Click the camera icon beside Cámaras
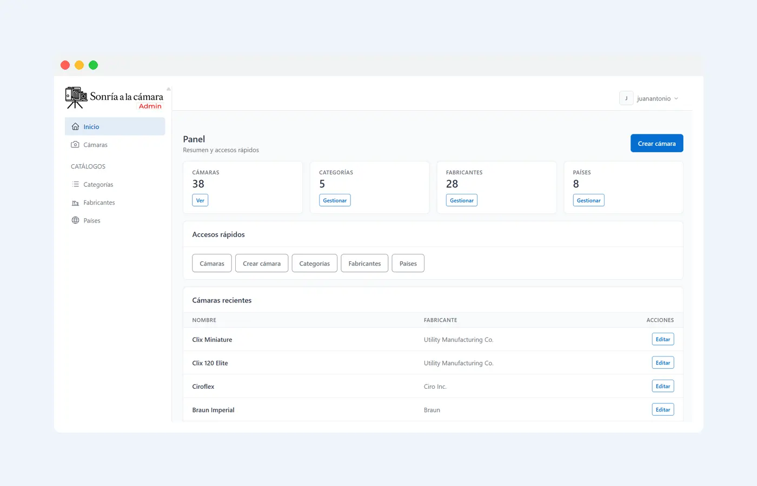 (x=75, y=145)
